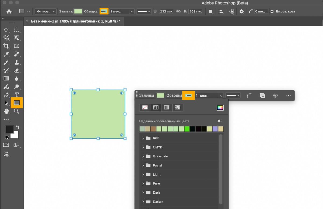
Task: Toggle Quick Mask mode
Action: (x=6, y=145)
